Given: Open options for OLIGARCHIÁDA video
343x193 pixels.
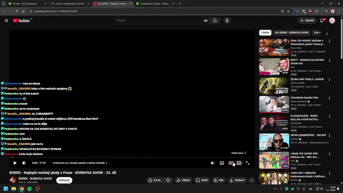Looking at the screenshot, I should (x=330, y=117).
